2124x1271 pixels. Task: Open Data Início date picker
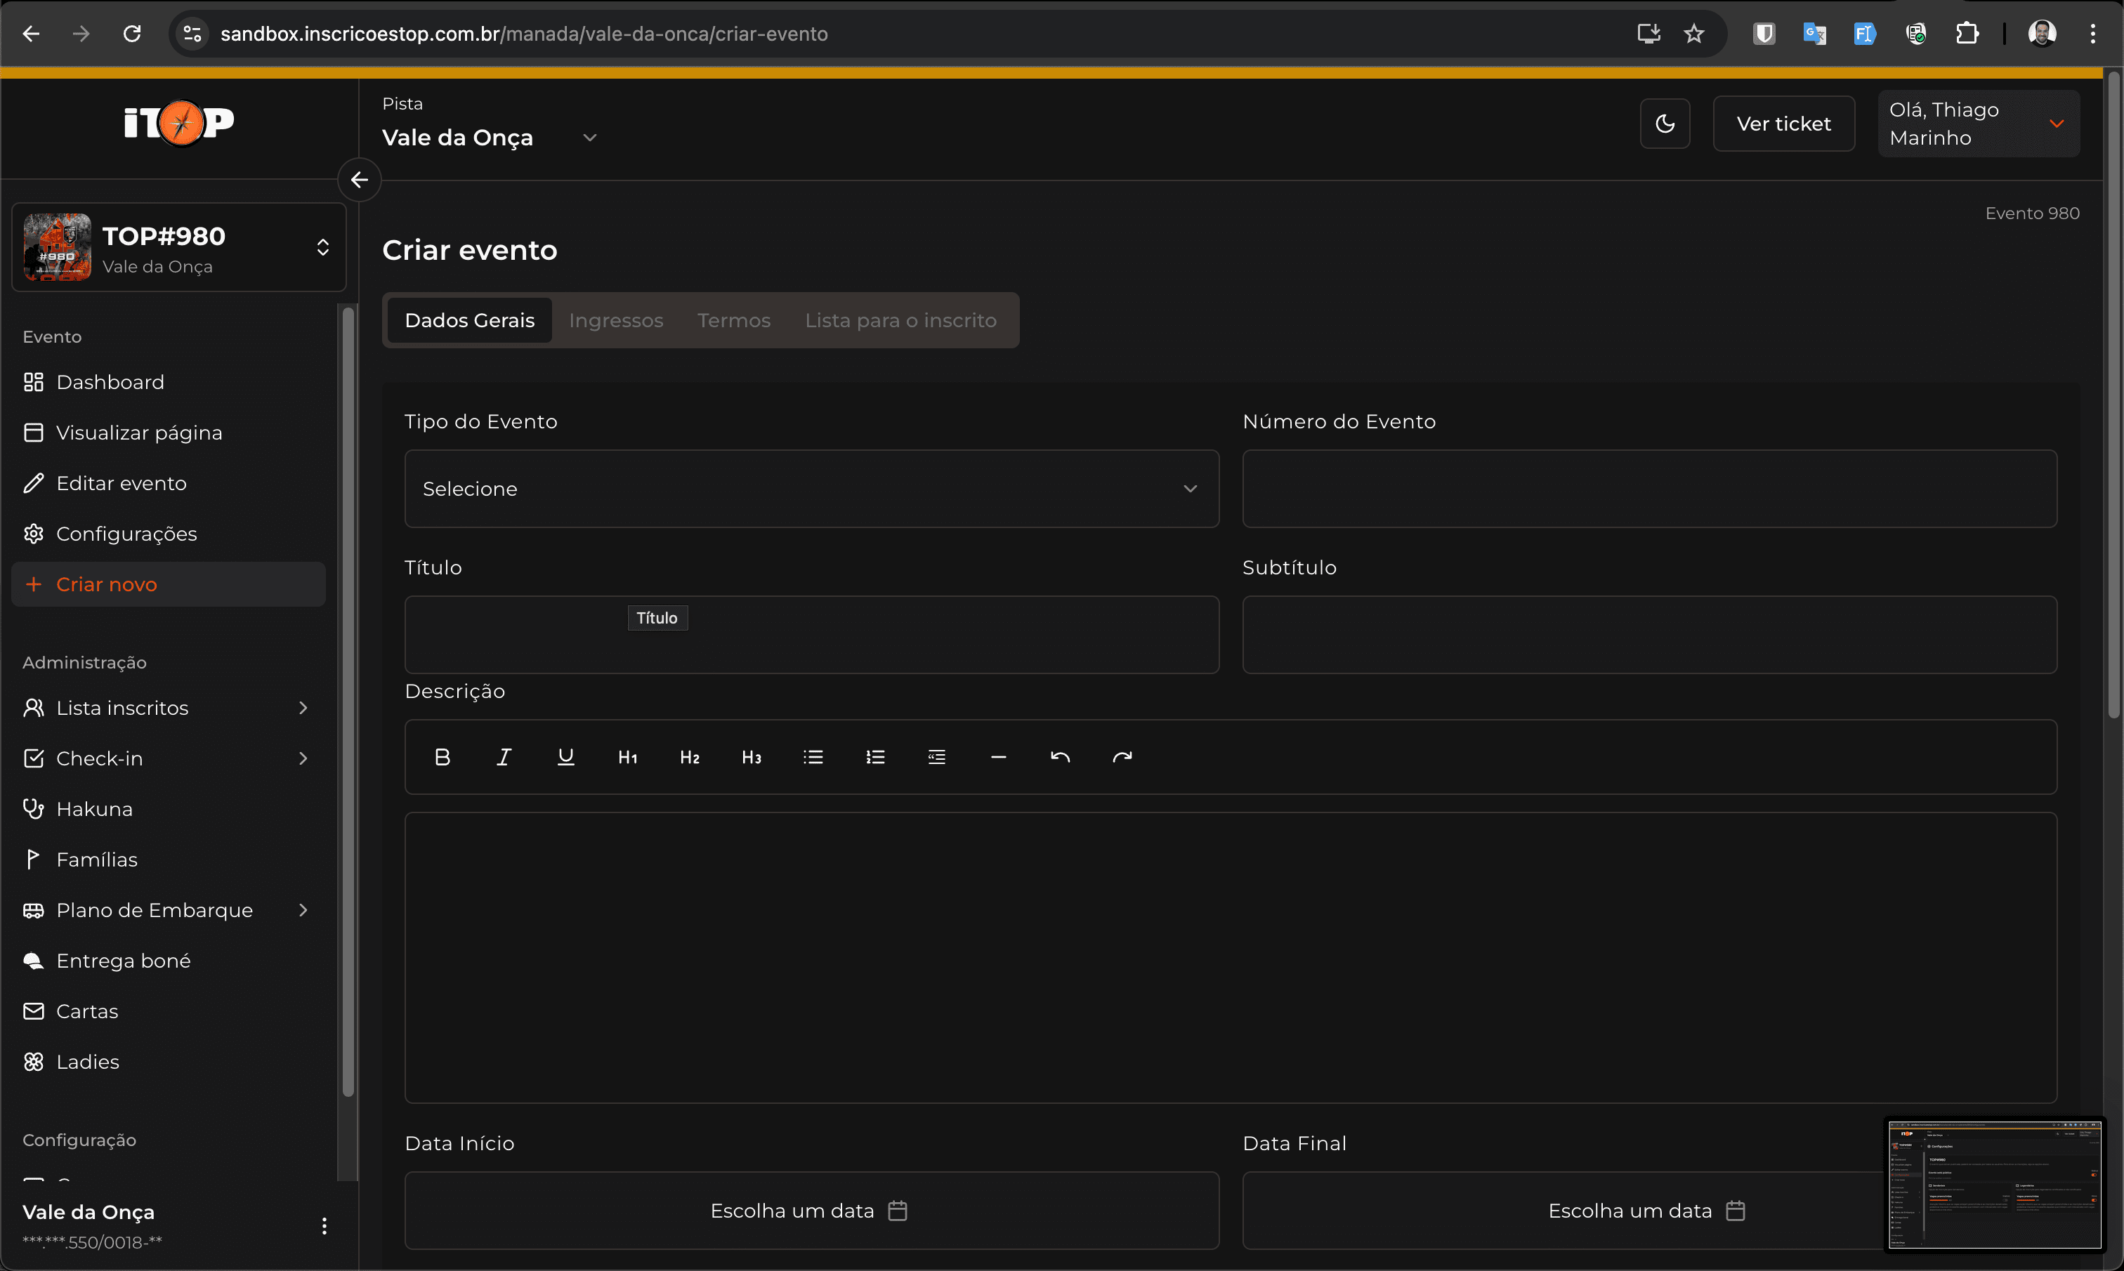[811, 1210]
